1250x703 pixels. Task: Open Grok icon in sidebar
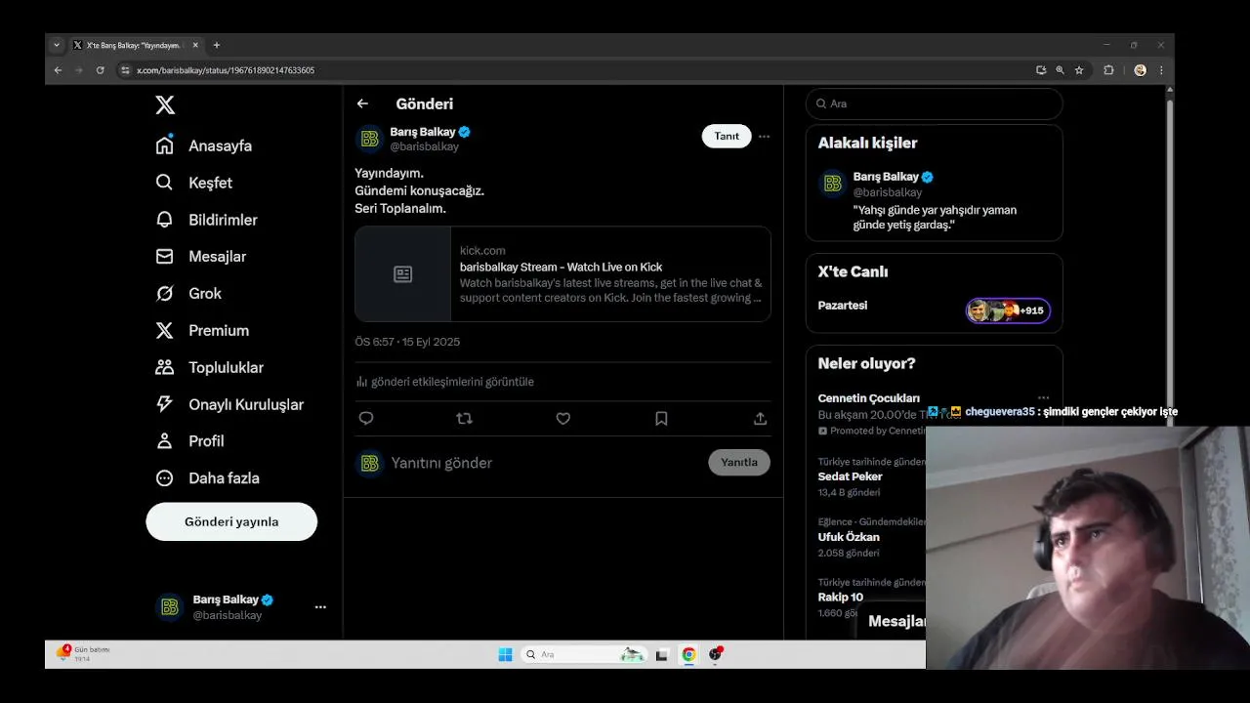(165, 293)
